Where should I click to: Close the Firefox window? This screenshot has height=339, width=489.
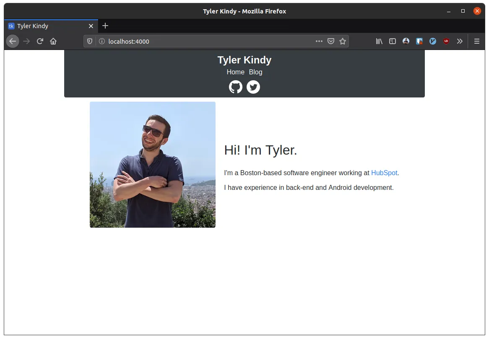coord(477,11)
